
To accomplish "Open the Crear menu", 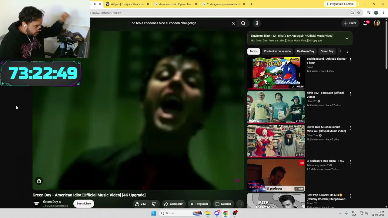I will 350,23.
